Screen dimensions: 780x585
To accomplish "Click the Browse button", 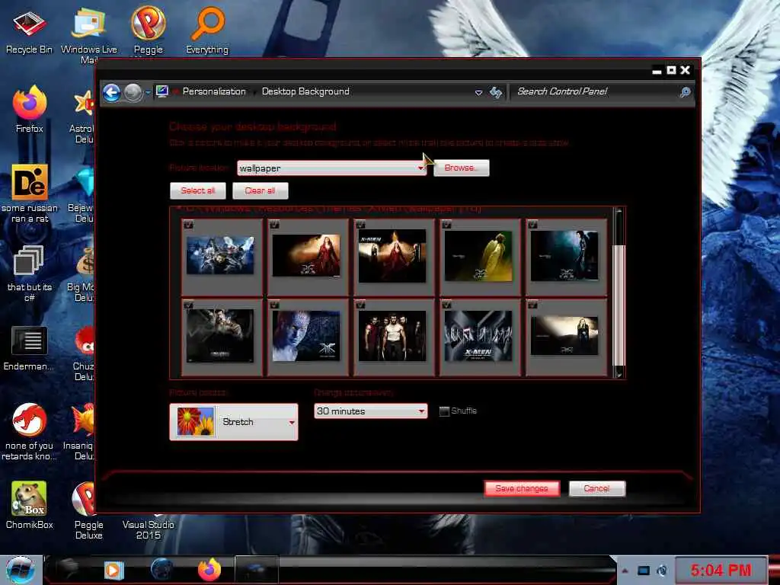I will click(461, 168).
